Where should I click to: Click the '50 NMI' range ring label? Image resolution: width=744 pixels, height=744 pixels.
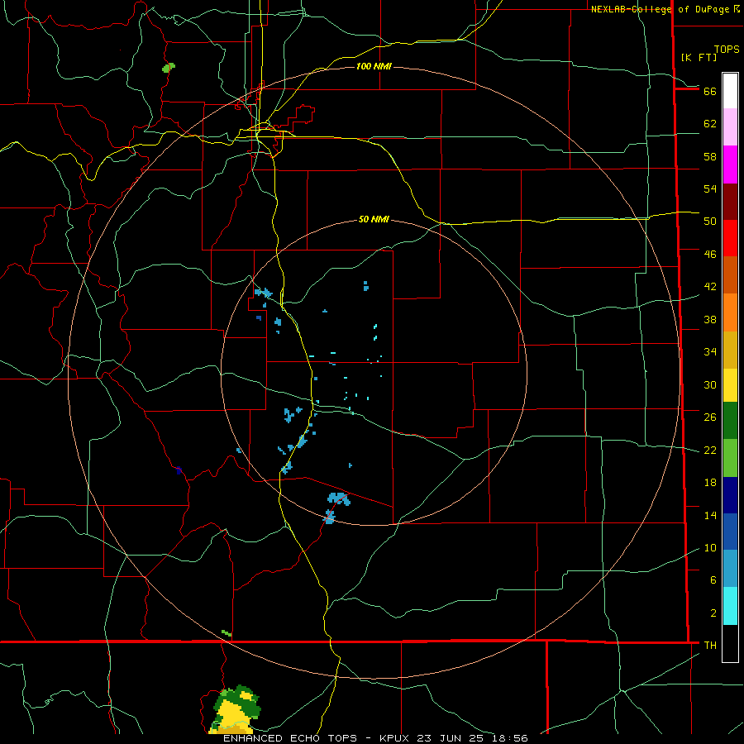point(374,219)
